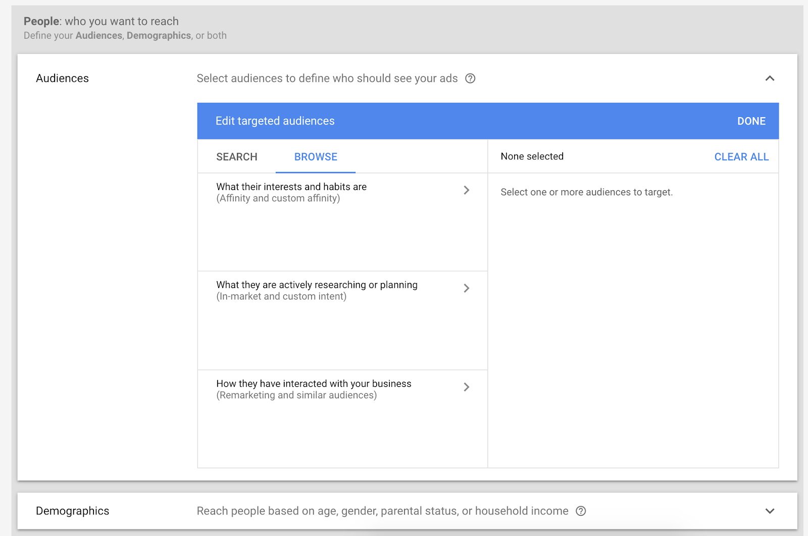Select the BROWSE tab
This screenshot has height=536, width=808.
pos(316,157)
